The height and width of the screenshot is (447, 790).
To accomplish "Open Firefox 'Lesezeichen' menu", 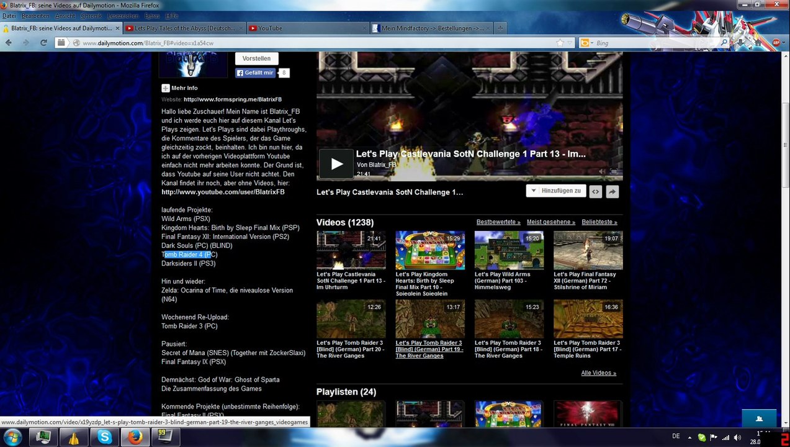I will pos(123,16).
